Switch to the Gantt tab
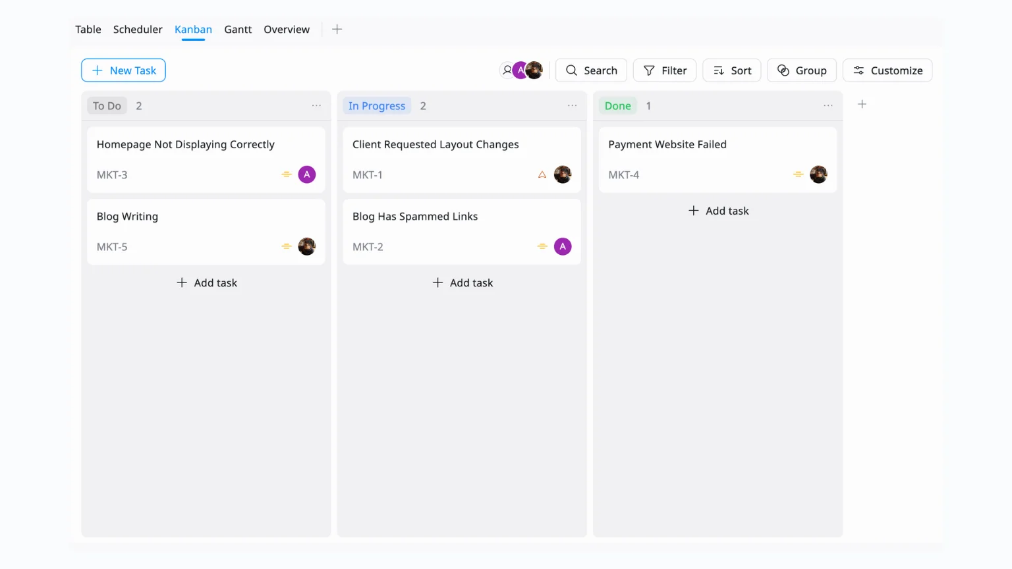The height and width of the screenshot is (569, 1012). (238, 30)
